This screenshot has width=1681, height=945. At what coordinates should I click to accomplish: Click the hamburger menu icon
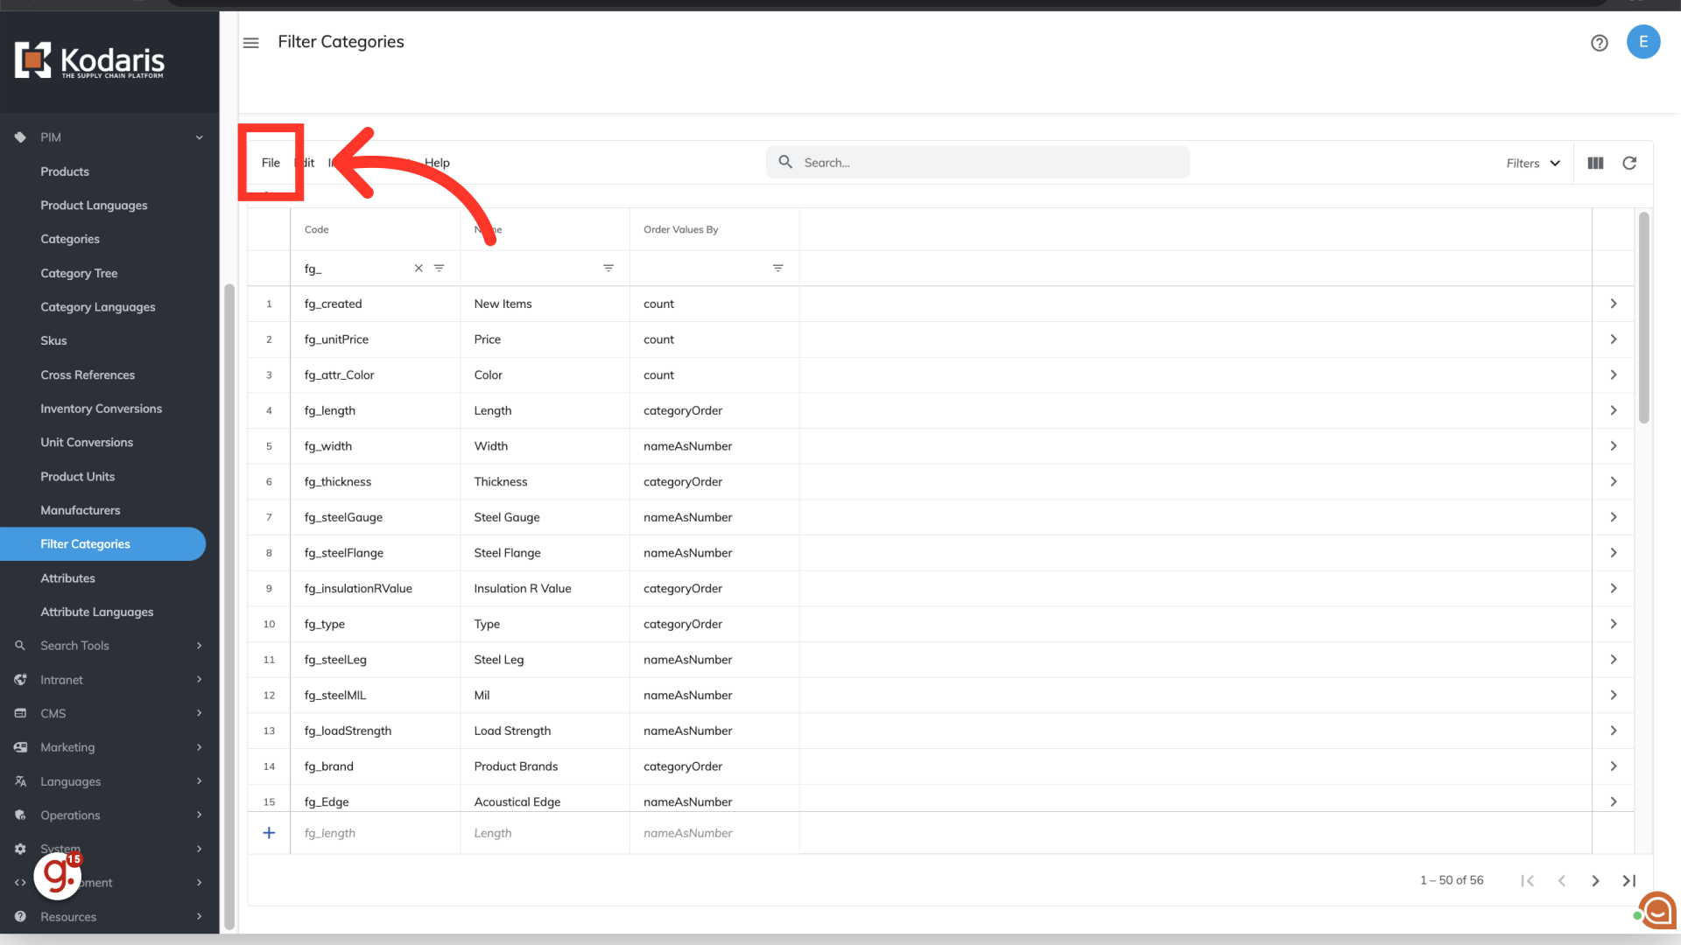click(x=251, y=43)
